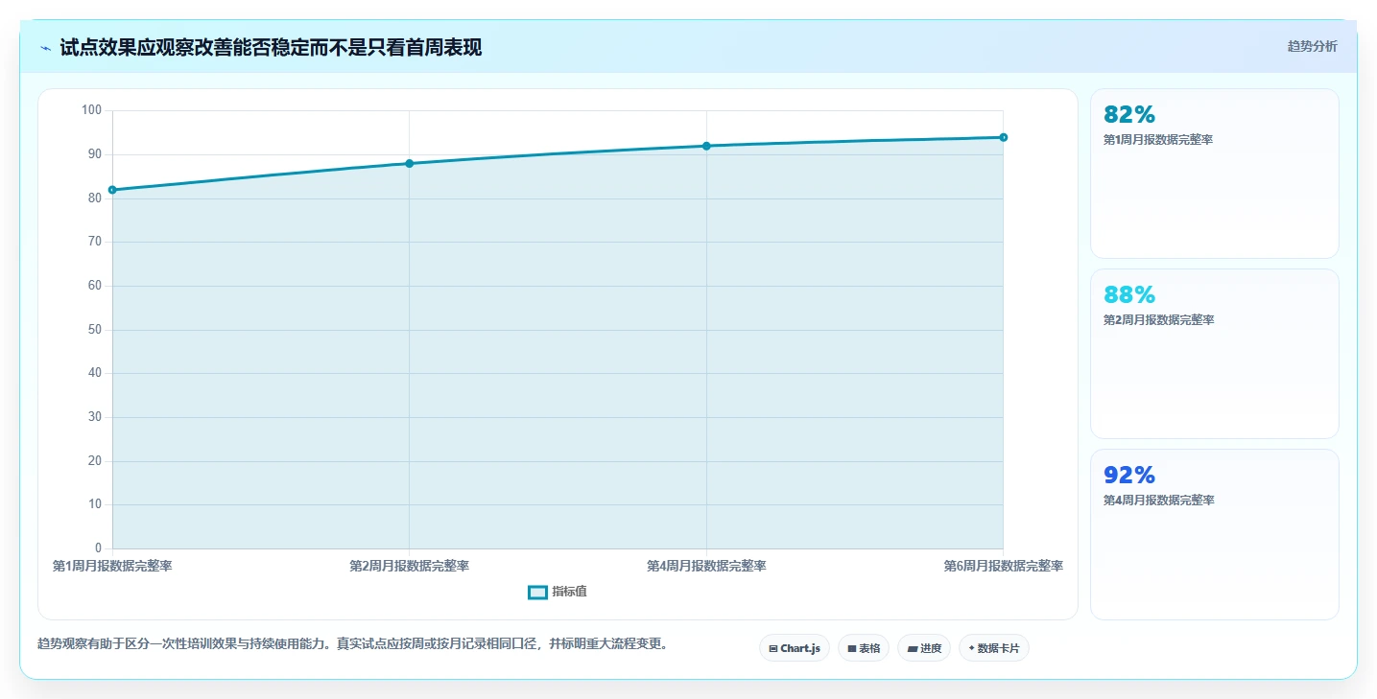Select the 进度 tag chip
Viewport: 1377px width, 699px height.
pos(924,648)
